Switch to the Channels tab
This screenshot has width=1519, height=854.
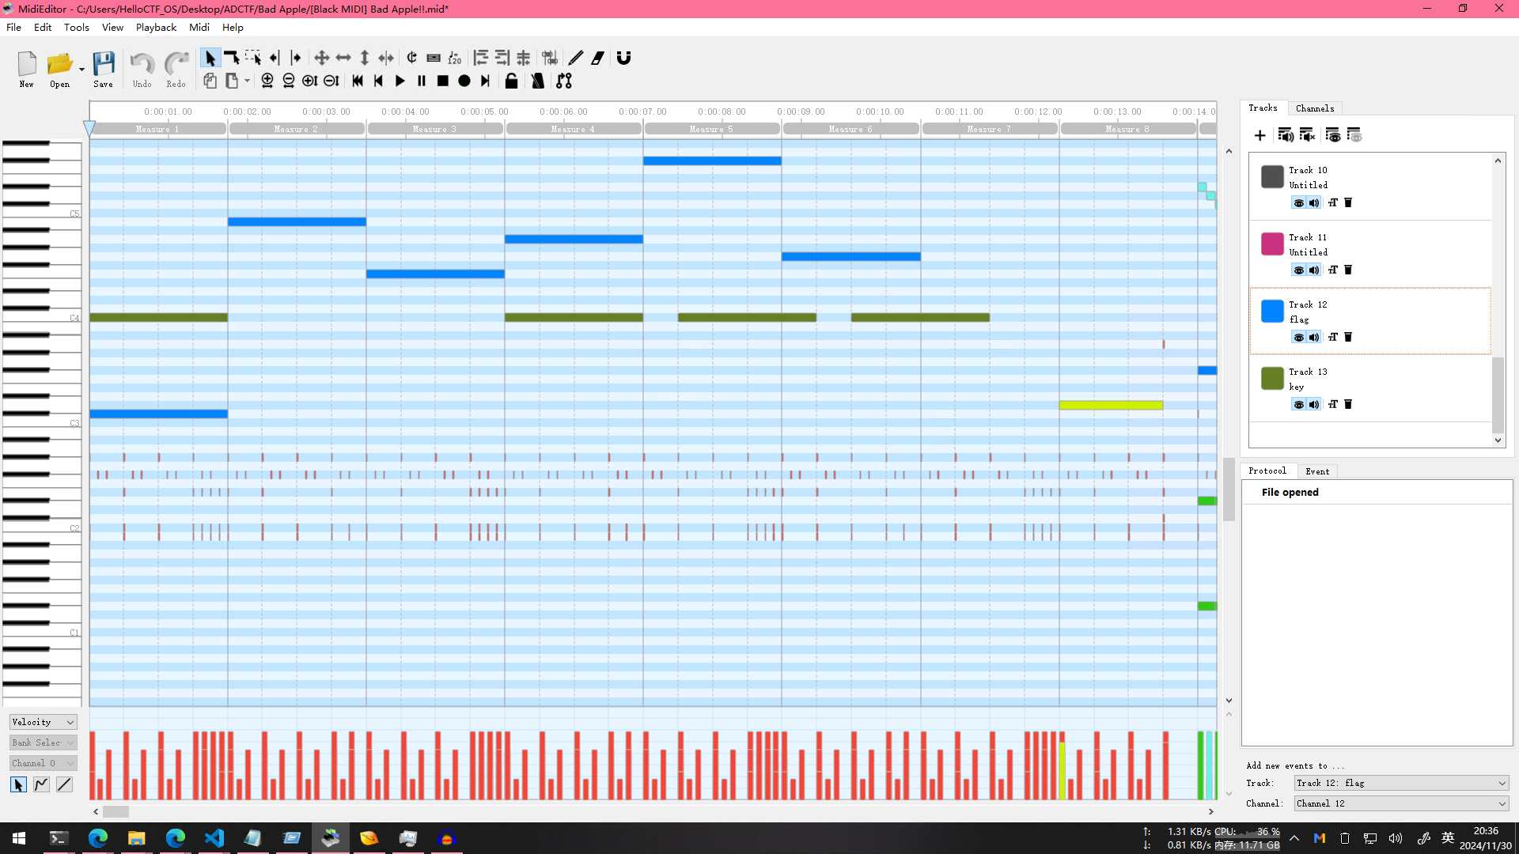[x=1314, y=108]
